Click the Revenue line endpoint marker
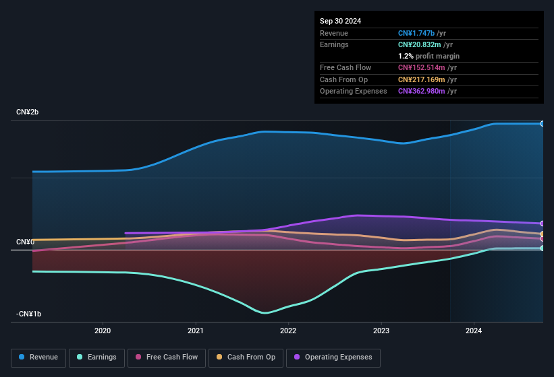Image resolution: width=554 pixels, height=377 pixels. [542, 124]
